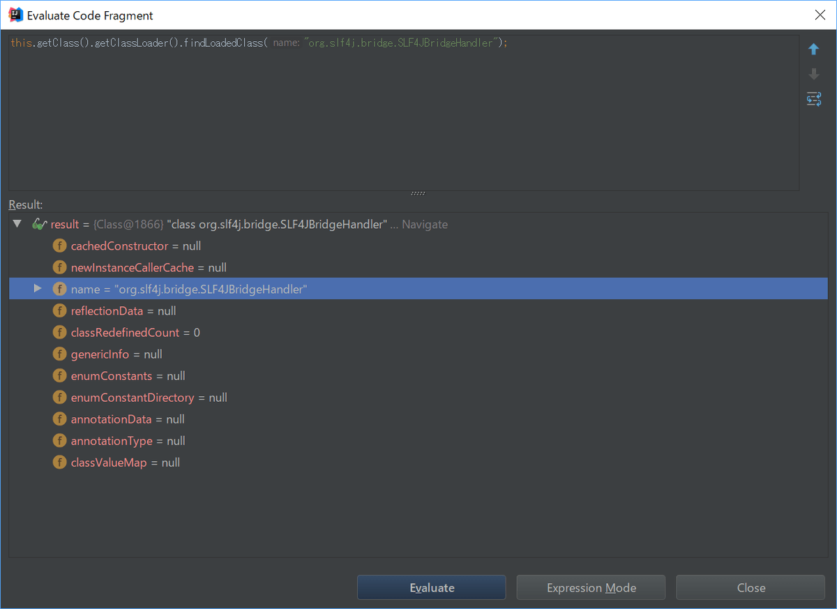Click the field icon next to reflectionData
Image resolution: width=837 pixels, height=609 pixels.
pos(60,311)
